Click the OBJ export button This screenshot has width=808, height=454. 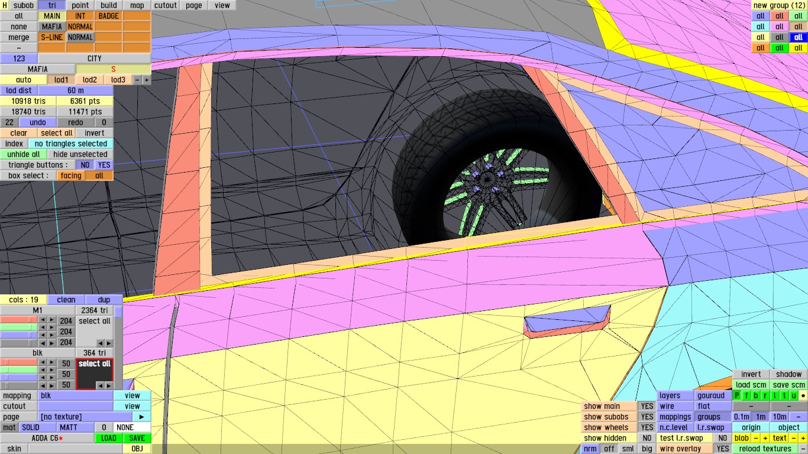click(x=137, y=449)
